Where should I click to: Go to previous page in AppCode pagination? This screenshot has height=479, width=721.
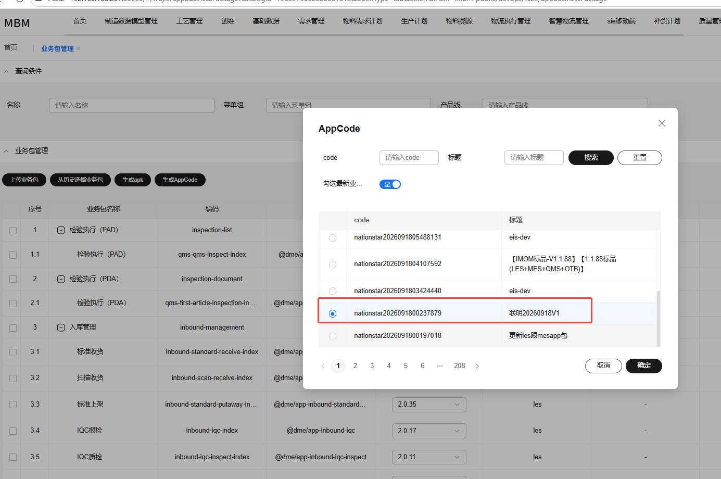pos(323,366)
